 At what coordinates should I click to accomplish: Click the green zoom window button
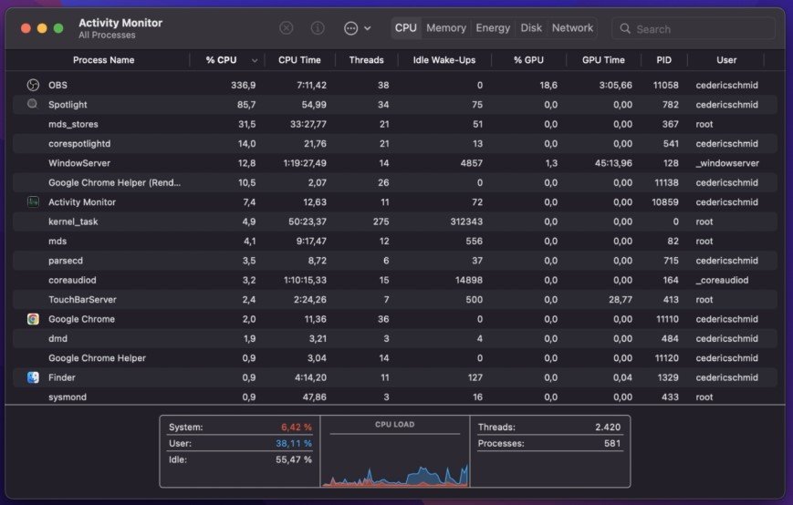pos(58,28)
